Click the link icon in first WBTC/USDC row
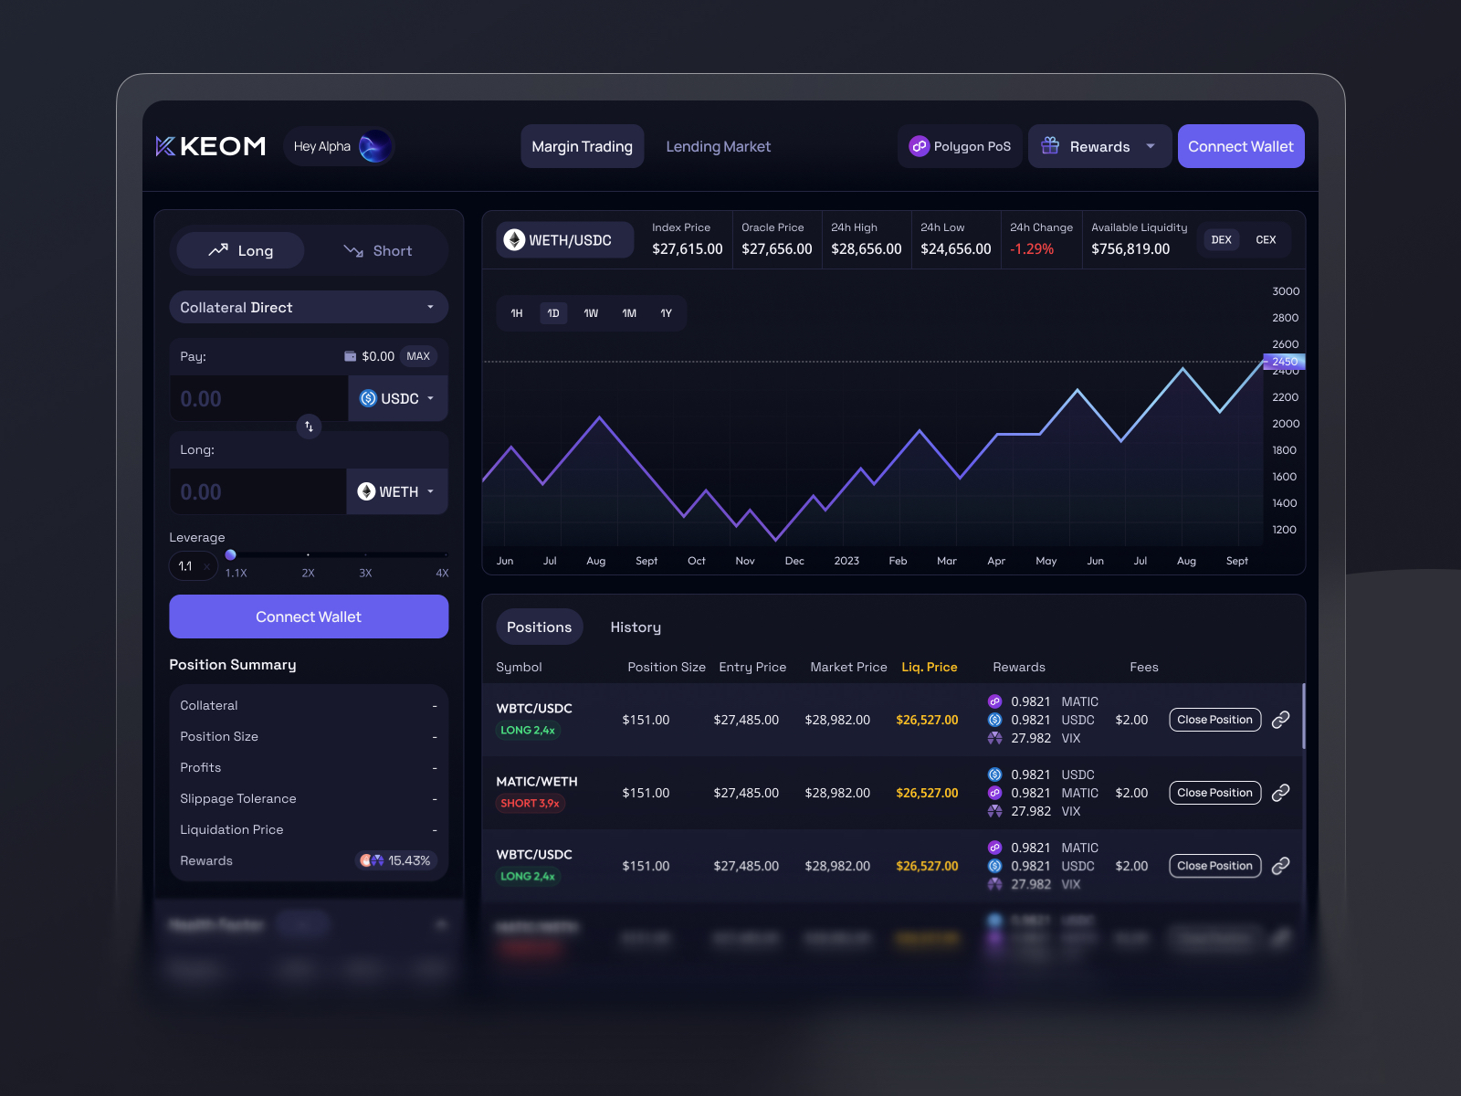Image resolution: width=1461 pixels, height=1096 pixels. [x=1281, y=720]
